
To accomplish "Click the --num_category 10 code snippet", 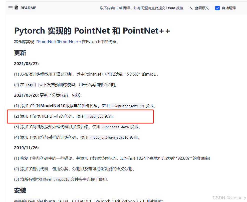I will [x=128, y=106].
